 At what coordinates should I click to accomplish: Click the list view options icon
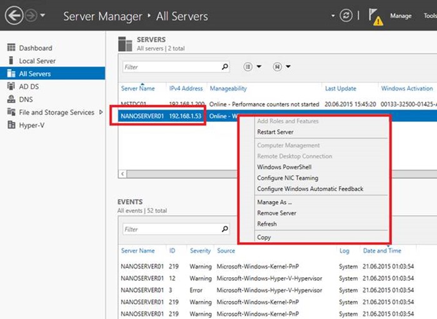pyautogui.click(x=248, y=67)
